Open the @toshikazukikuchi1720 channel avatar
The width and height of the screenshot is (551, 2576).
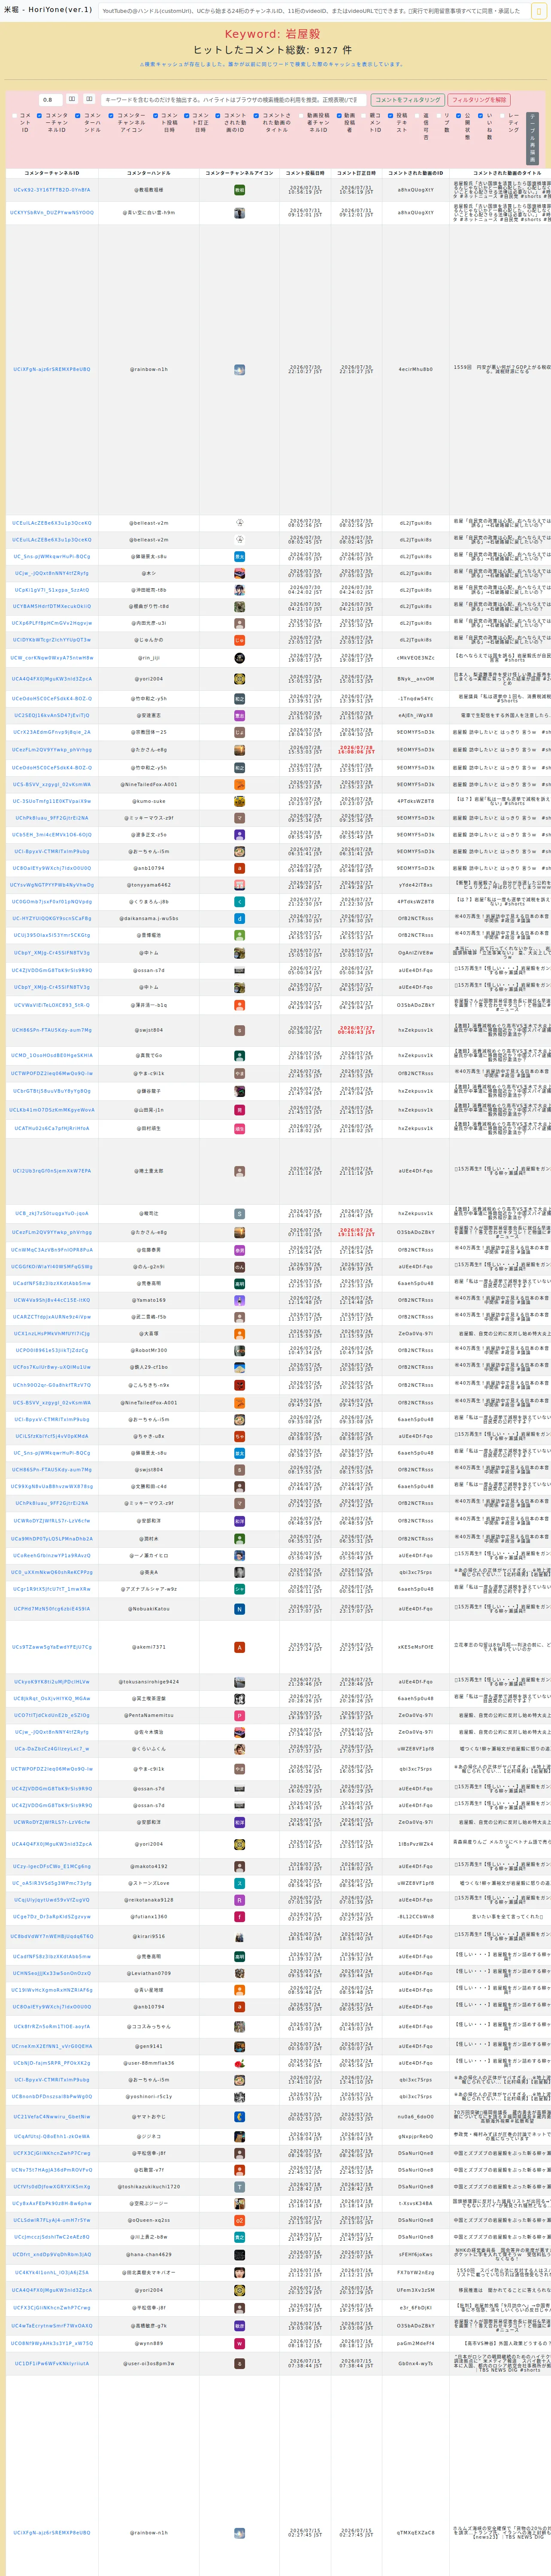(239, 2187)
